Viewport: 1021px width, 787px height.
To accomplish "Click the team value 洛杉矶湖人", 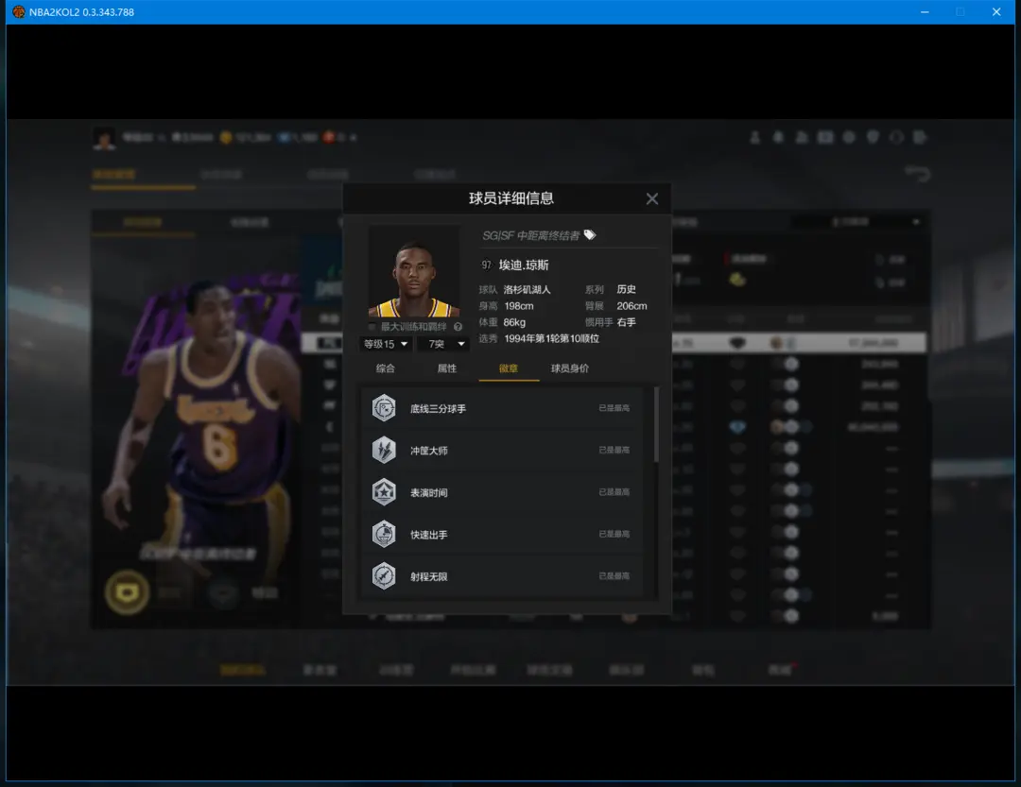I will coord(527,290).
